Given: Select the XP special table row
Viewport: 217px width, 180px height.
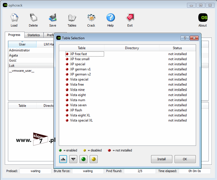Looking at the screenshot, I should pos(128,64).
